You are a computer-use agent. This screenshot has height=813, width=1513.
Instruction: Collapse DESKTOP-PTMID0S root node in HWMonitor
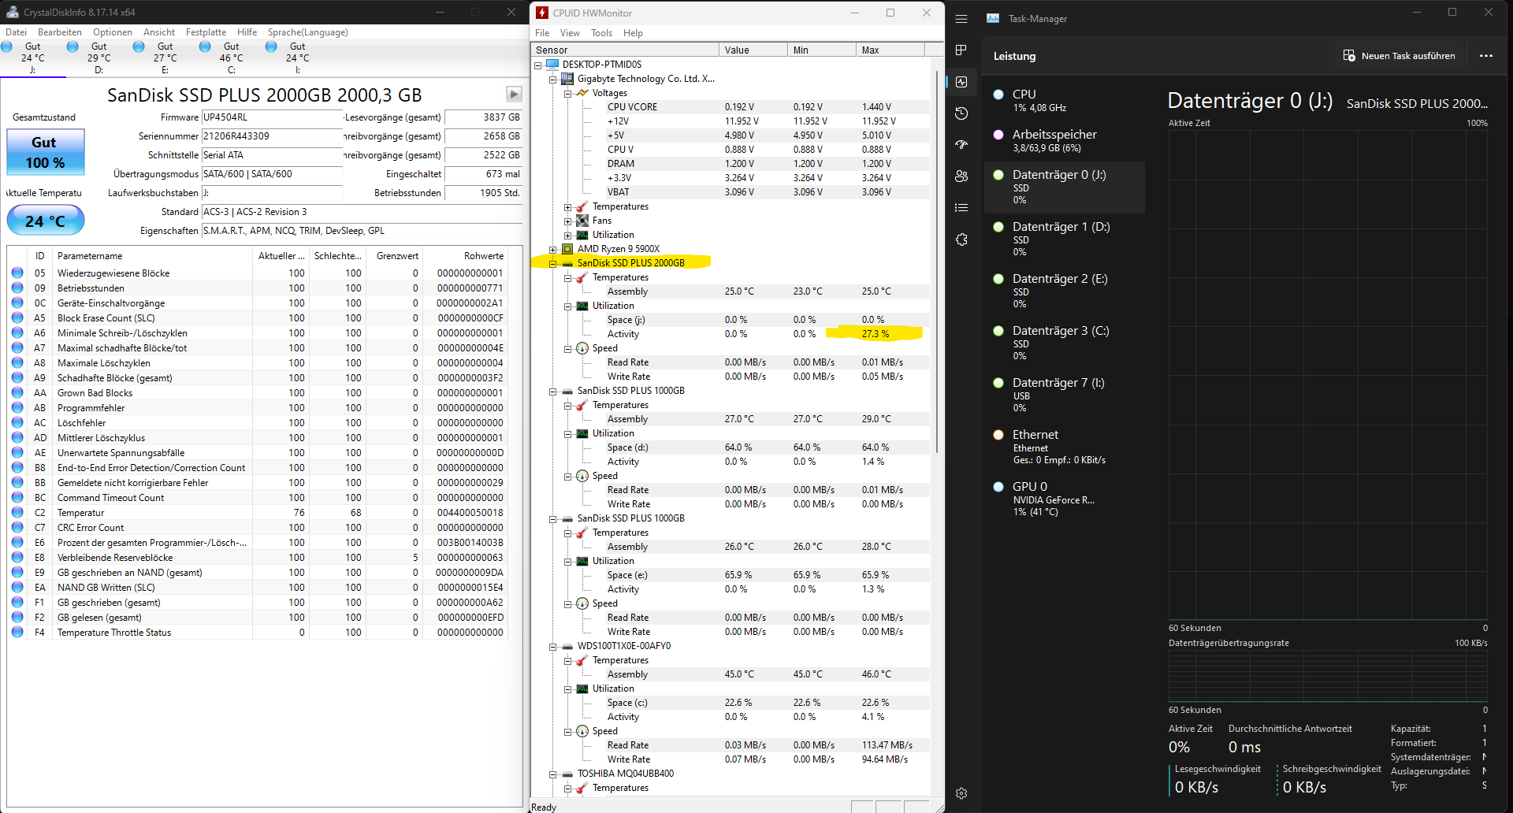(x=538, y=65)
